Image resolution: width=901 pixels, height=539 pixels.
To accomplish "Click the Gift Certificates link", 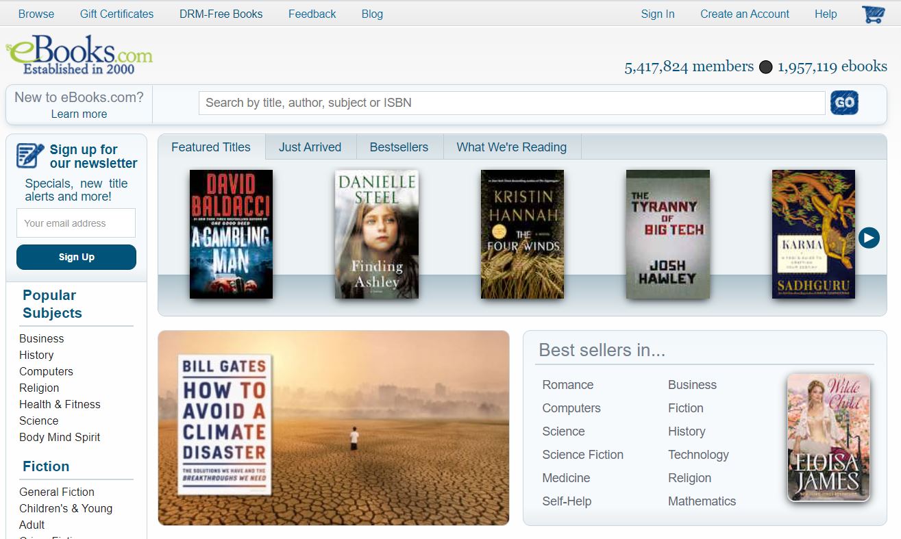I will (x=116, y=14).
